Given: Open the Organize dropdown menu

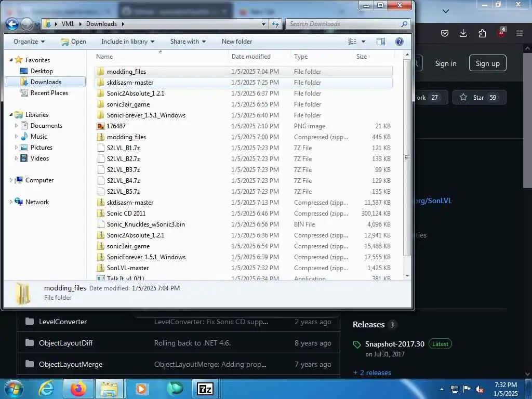Looking at the screenshot, I should point(29,42).
